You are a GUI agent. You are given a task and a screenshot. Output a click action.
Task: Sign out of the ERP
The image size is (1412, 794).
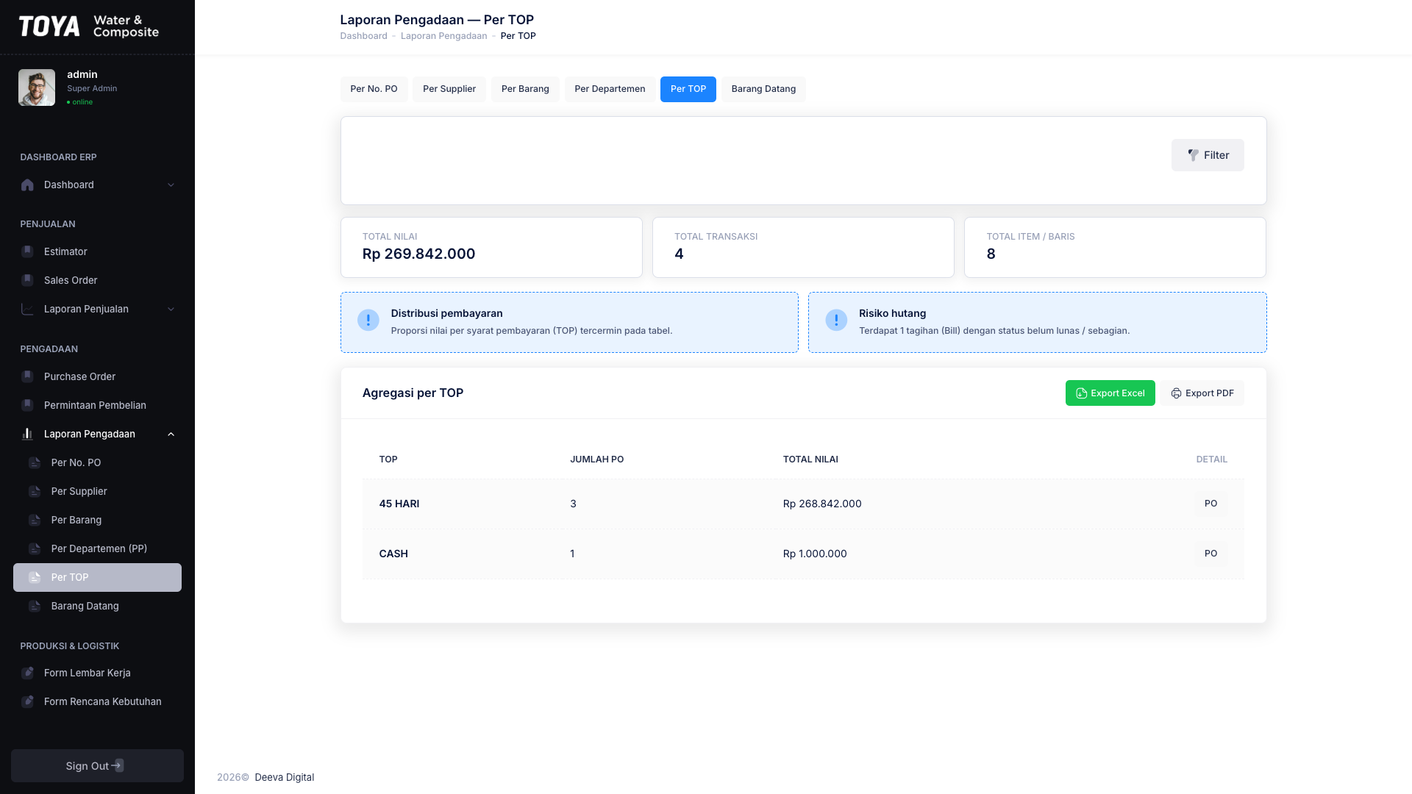pyautogui.click(x=97, y=765)
